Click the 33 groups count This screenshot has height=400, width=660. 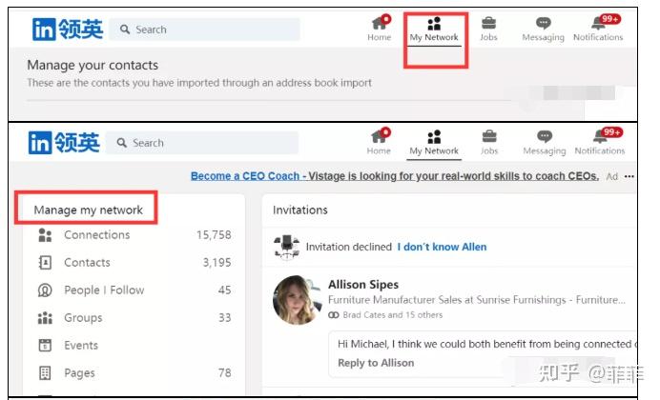coord(225,318)
